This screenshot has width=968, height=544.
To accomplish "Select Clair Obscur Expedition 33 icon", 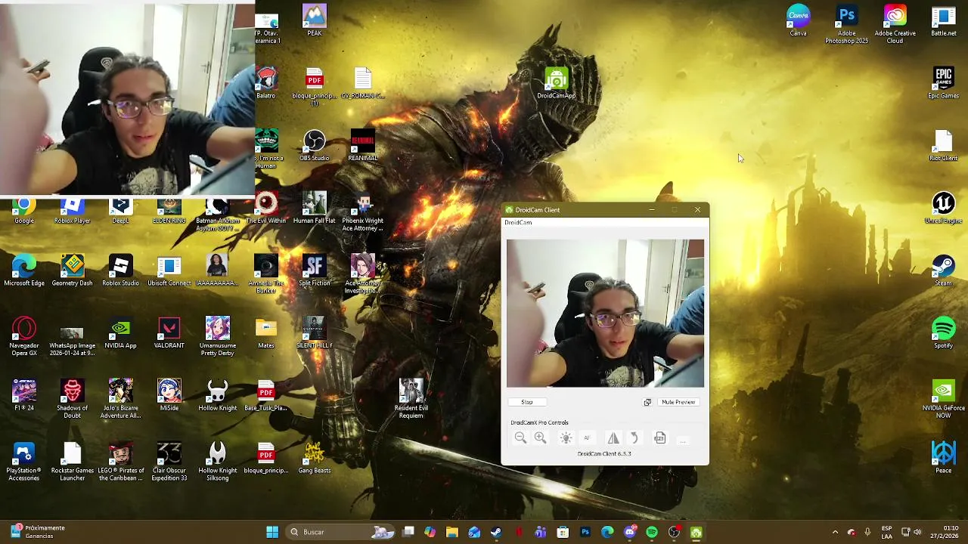I will click(x=169, y=462).
